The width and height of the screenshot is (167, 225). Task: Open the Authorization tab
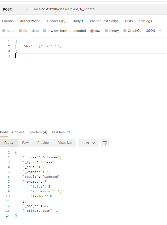(30, 21)
